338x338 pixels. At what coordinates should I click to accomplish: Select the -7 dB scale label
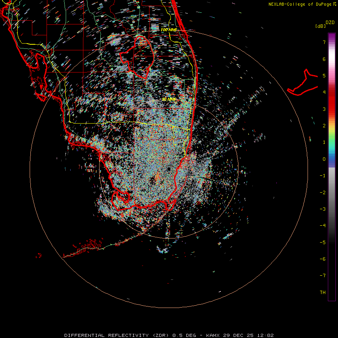tap(323, 276)
